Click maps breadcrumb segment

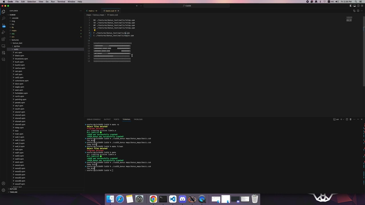coord(89,15)
